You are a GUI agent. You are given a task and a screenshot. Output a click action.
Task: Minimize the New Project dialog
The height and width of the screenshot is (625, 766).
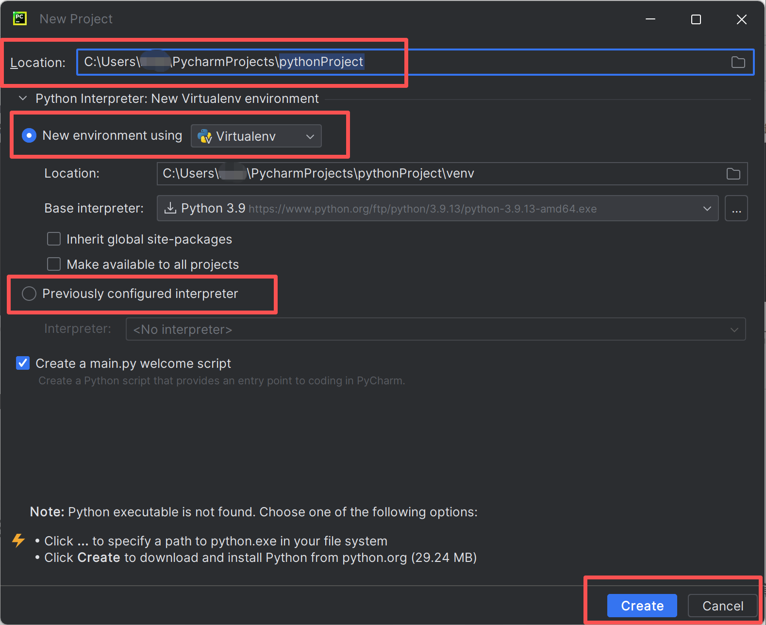(x=650, y=19)
